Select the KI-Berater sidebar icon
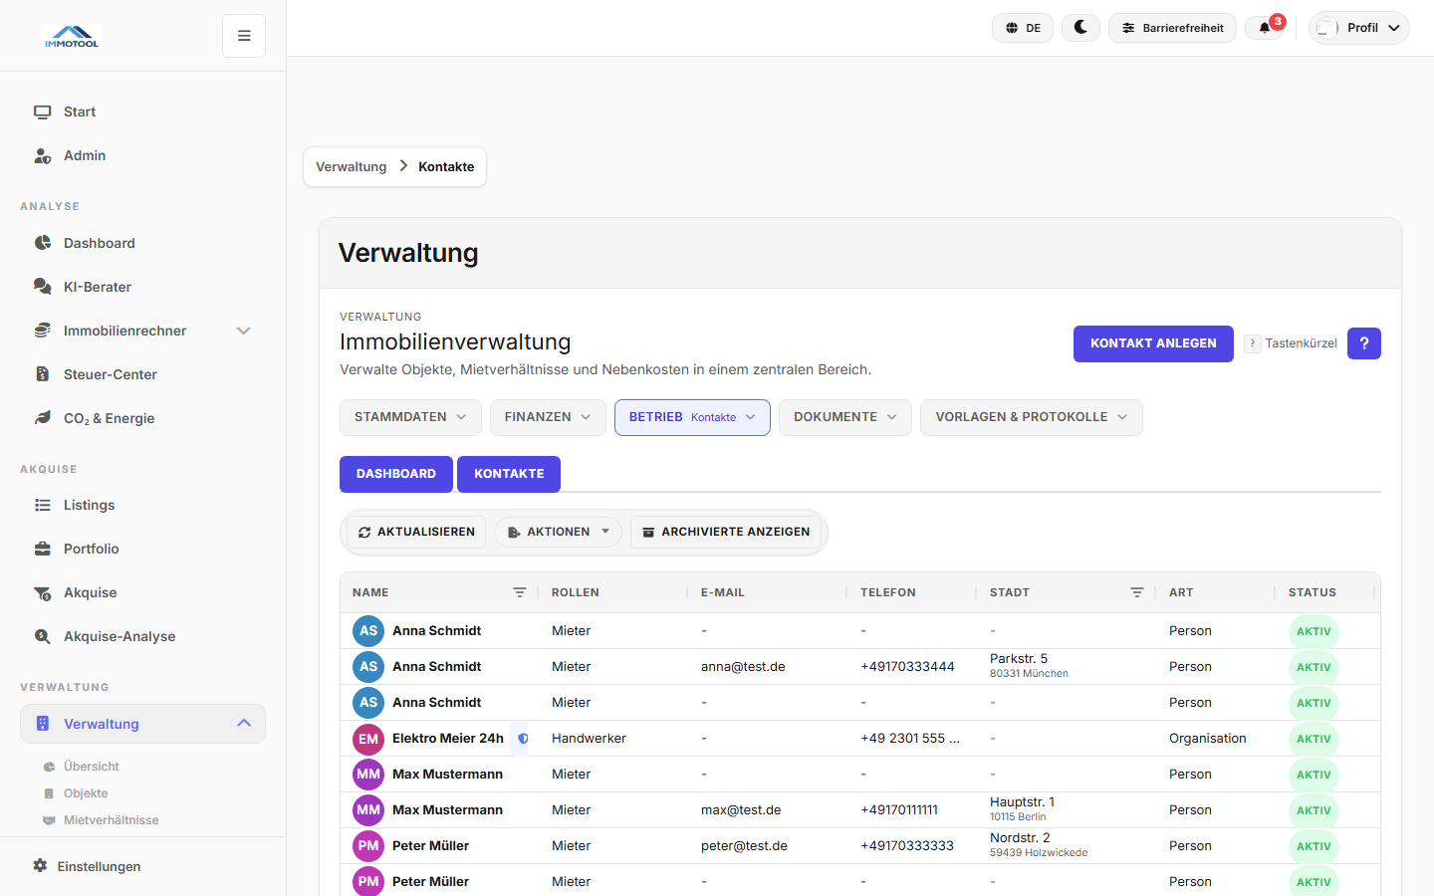 pyautogui.click(x=42, y=287)
